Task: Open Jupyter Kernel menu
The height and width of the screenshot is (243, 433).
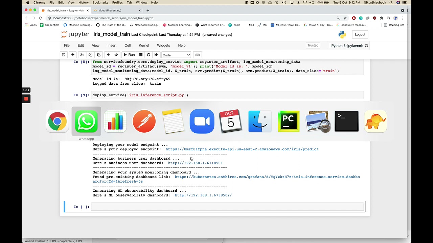Action: pos(144,45)
